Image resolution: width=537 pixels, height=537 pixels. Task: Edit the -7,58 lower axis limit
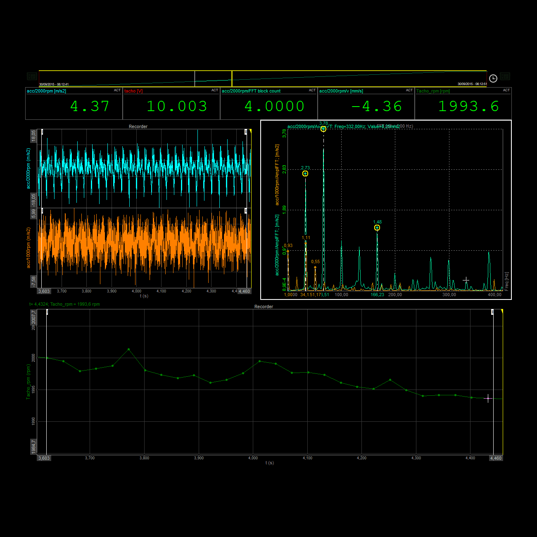point(33,281)
